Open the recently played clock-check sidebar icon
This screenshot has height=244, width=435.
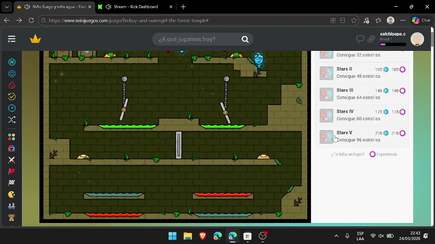click(12, 97)
